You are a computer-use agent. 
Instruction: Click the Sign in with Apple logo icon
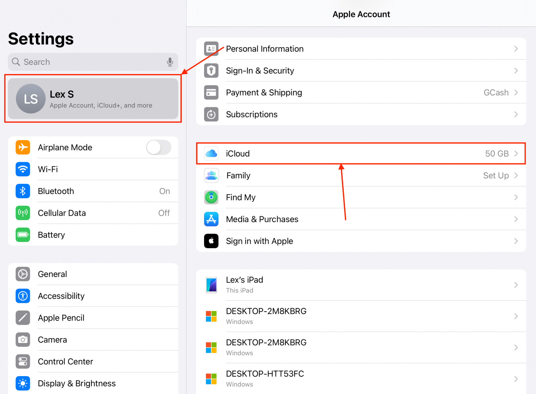coord(211,241)
